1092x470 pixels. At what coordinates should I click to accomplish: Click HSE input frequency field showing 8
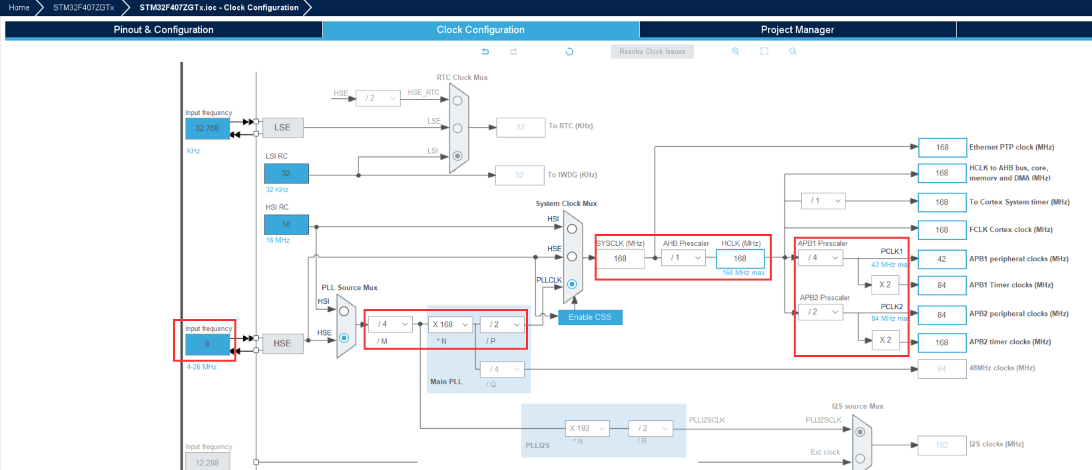[207, 344]
